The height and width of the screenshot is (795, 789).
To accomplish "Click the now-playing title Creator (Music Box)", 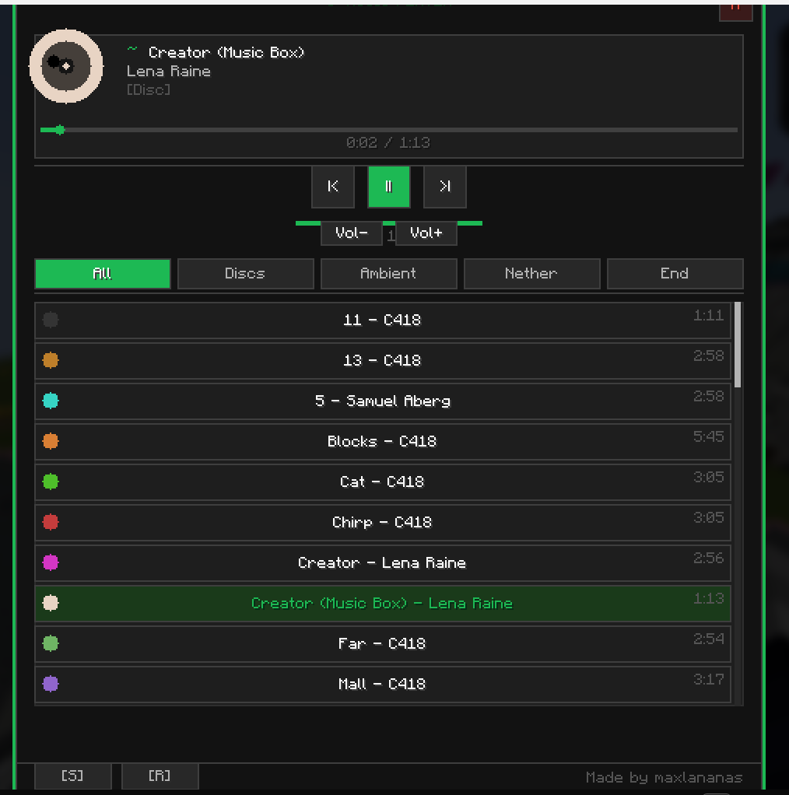I will (x=226, y=53).
